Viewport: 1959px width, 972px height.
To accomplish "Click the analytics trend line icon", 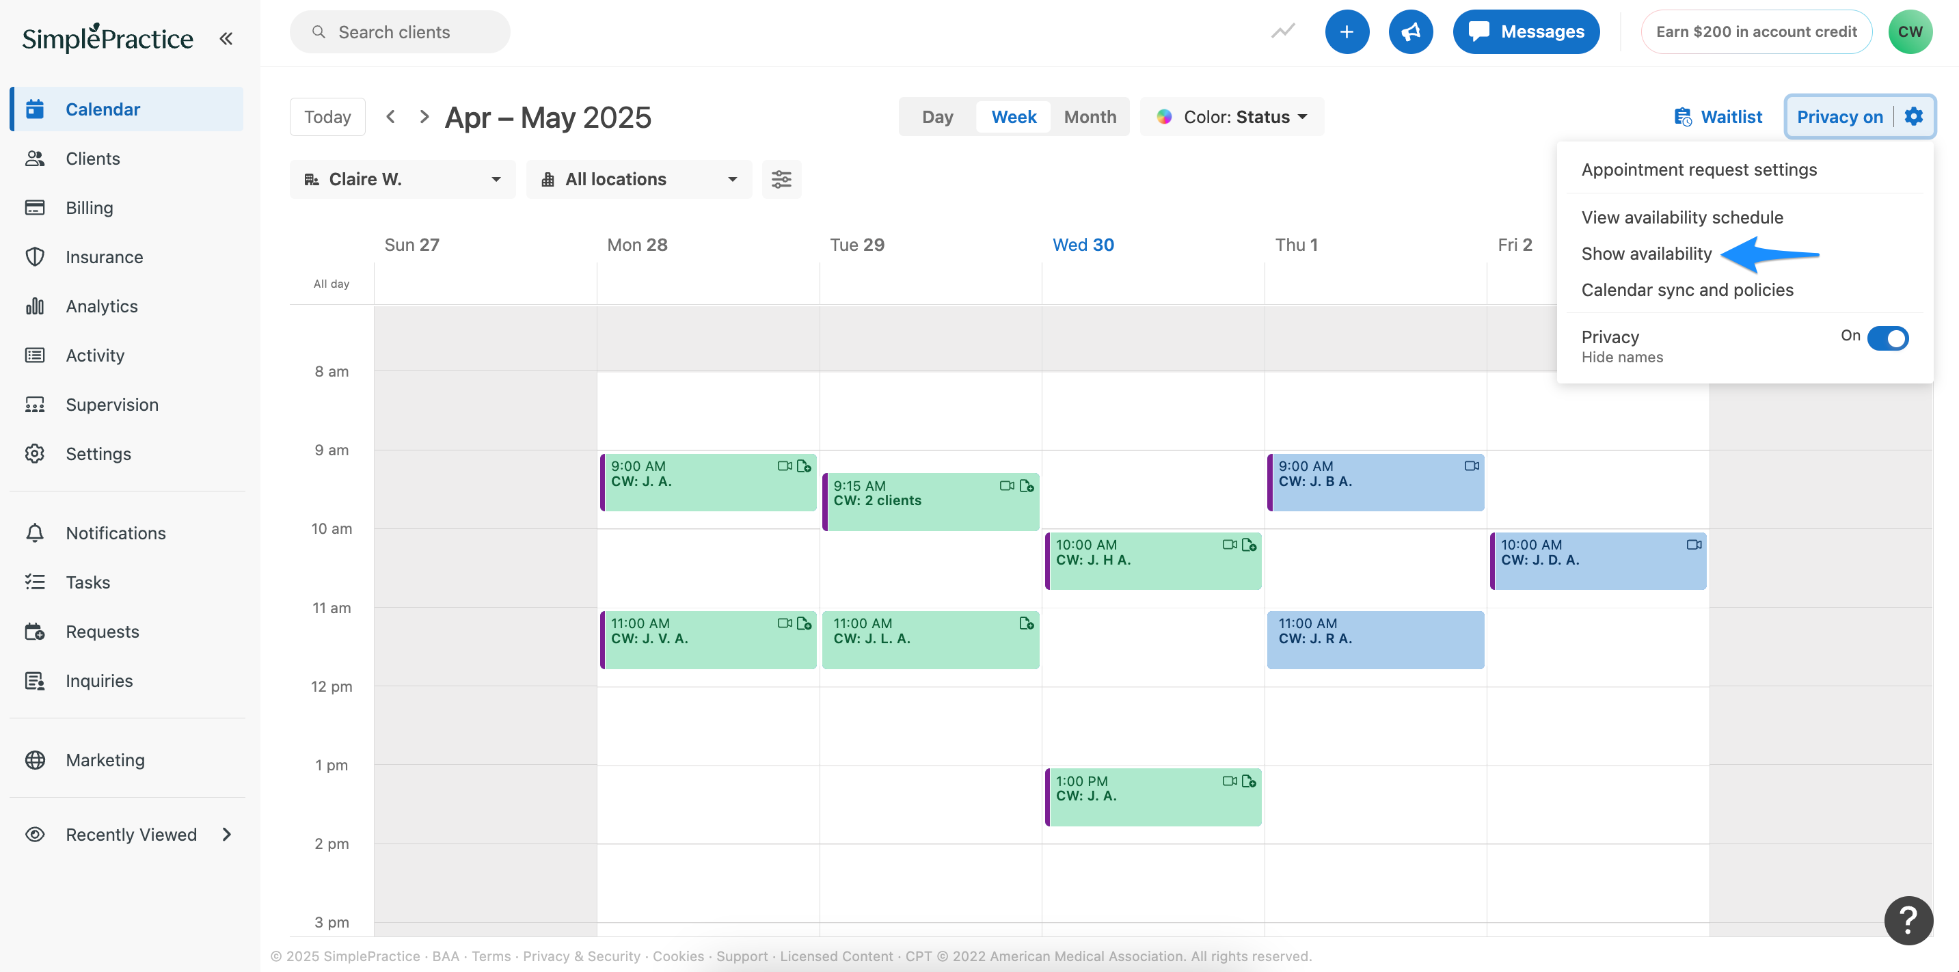I will click(1283, 32).
